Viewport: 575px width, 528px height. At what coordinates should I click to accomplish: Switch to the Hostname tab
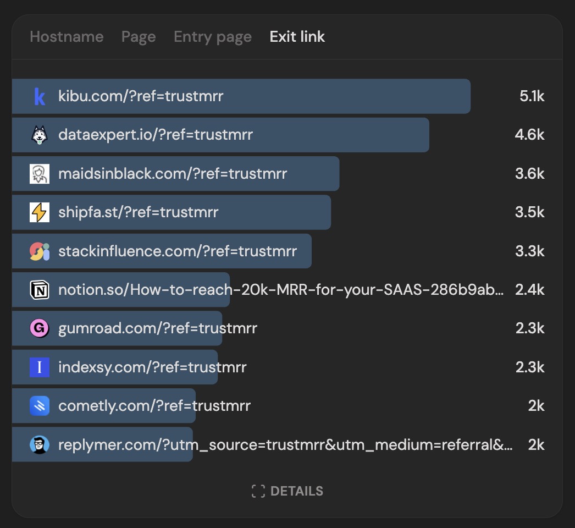pos(67,37)
